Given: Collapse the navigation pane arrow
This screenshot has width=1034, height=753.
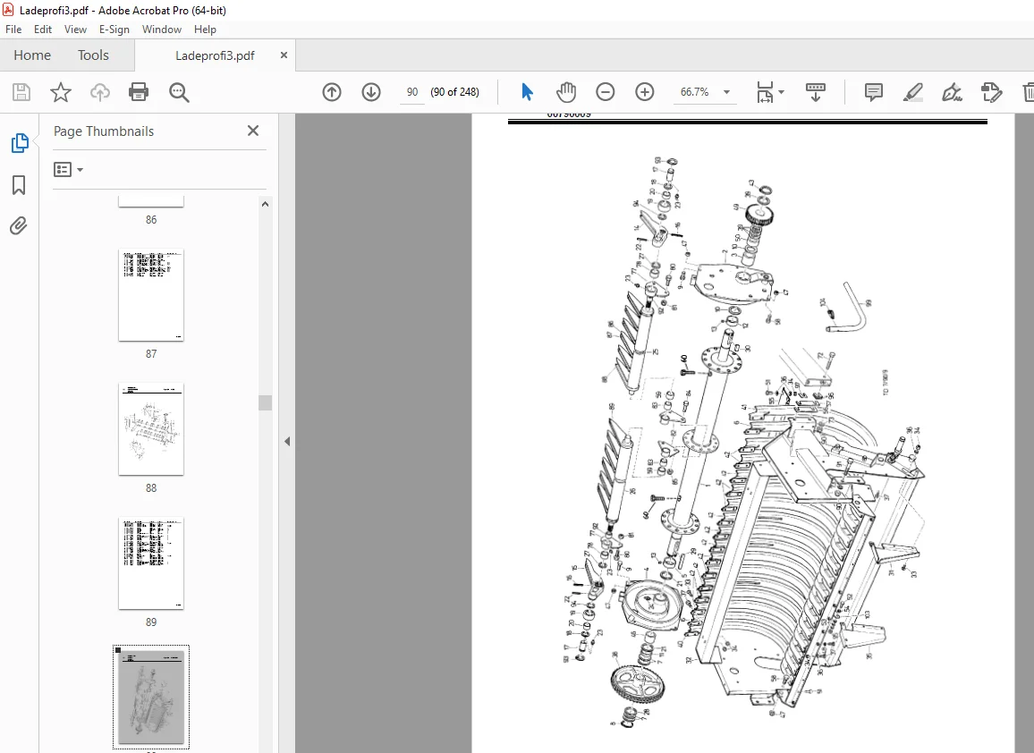Looking at the screenshot, I should tap(287, 441).
